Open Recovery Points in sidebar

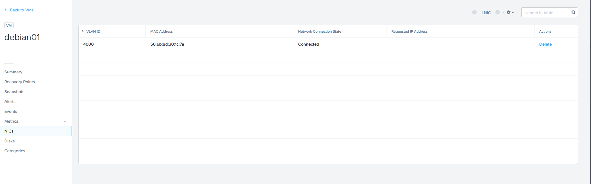(19, 82)
